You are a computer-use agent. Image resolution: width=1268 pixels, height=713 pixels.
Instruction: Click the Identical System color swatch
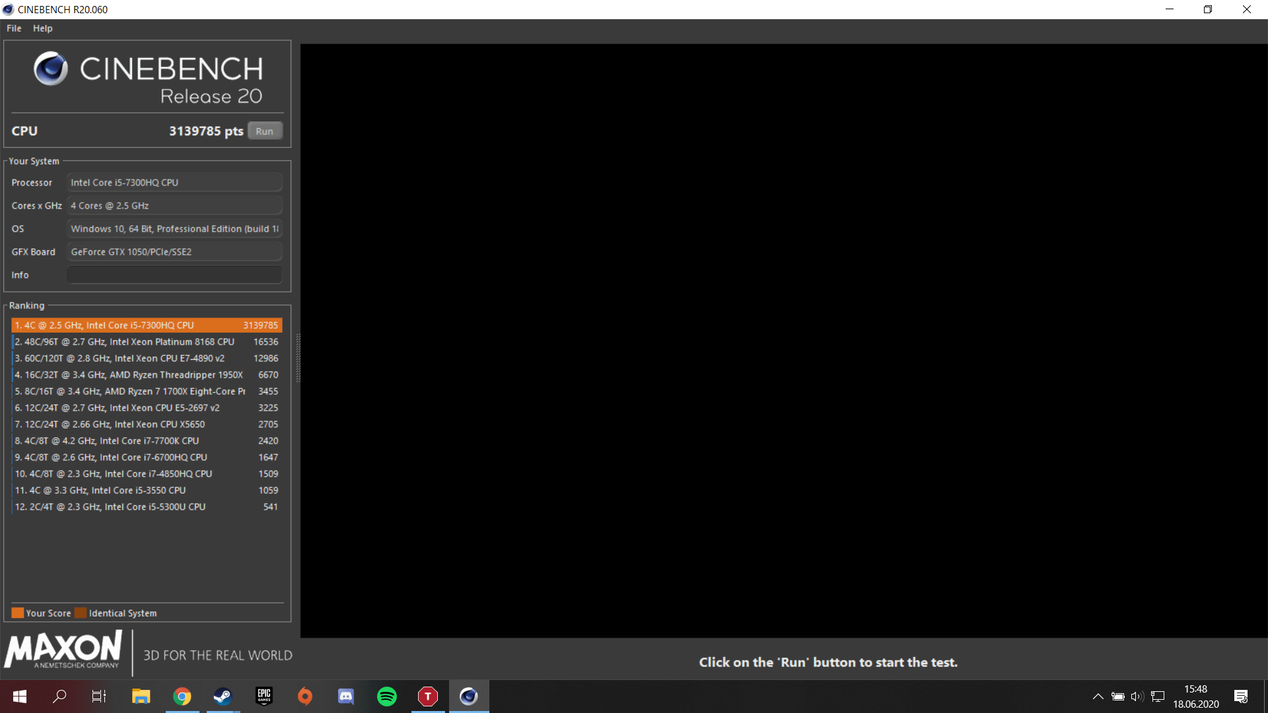pos(81,613)
